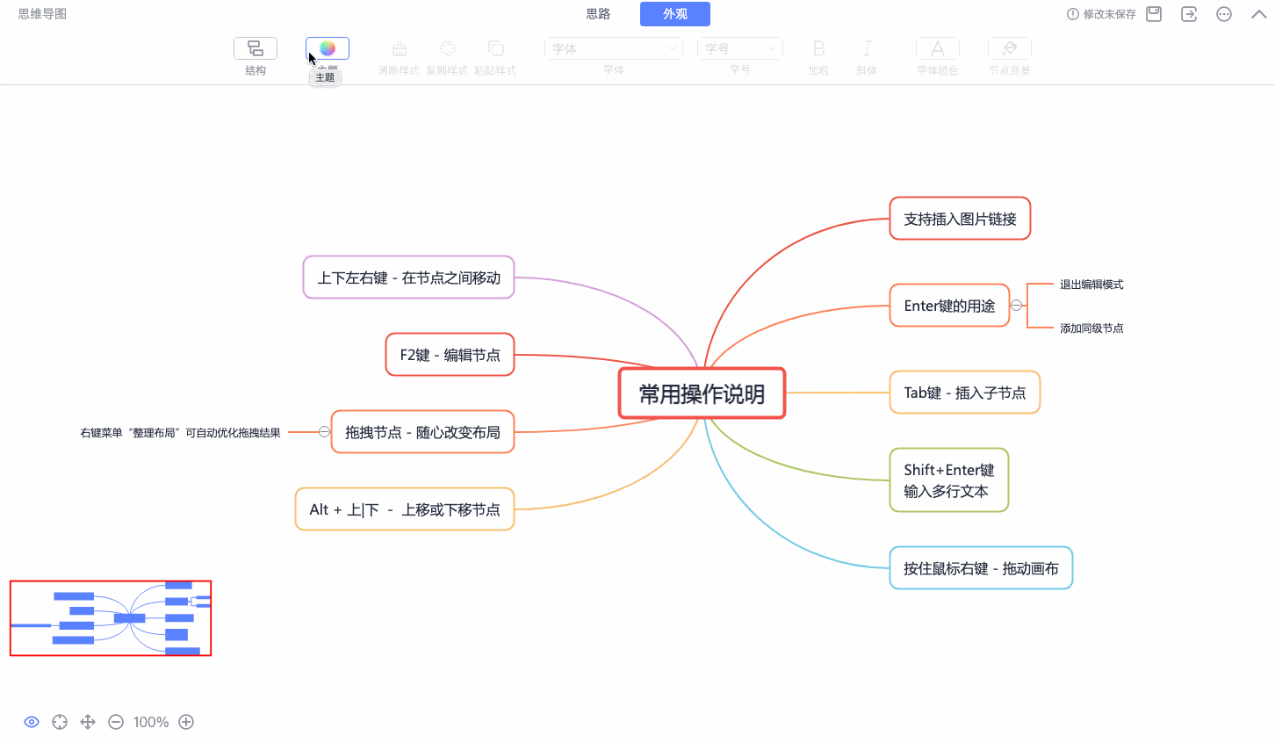Viewport: 1275px width, 743px height.
Task: Collapse the toolbar with the chevron icon
Action: click(x=1258, y=14)
